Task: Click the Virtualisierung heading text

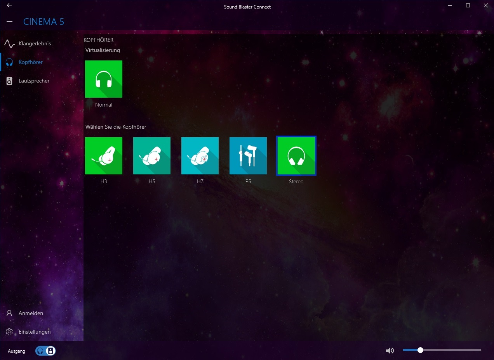Action: 103,50
